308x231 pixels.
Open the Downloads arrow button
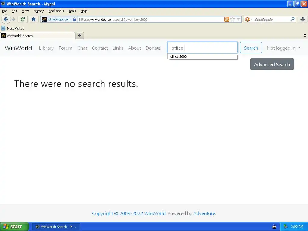[303, 19]
